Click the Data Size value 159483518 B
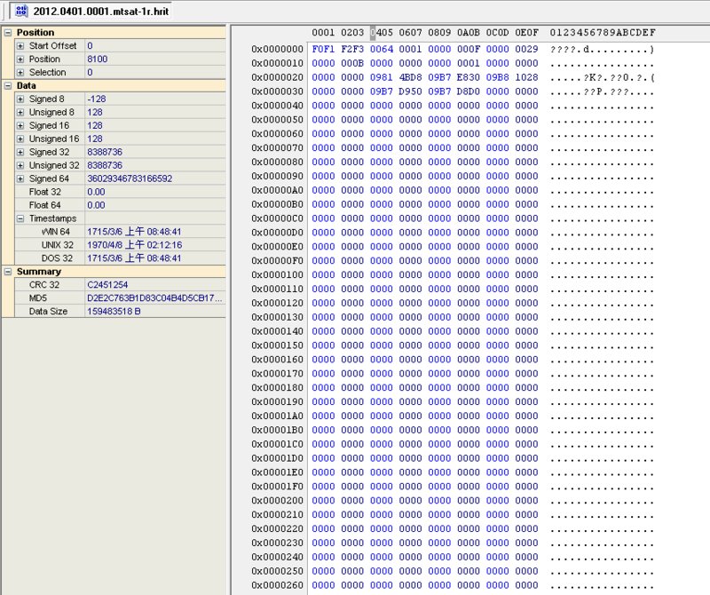The image size is (710, 595). pyautogui.click(x=114, y=312)
